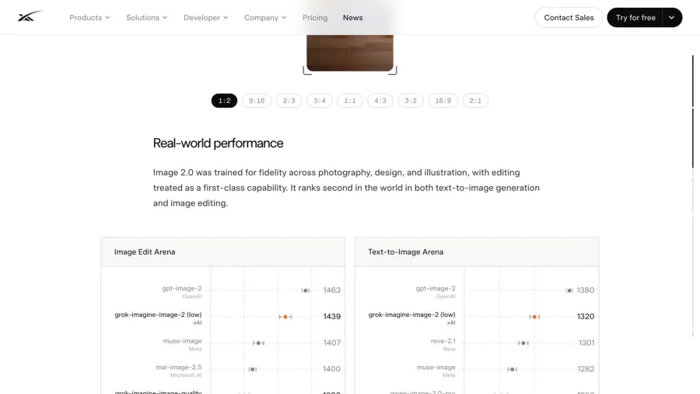Image resolution: width=700 pixels, height=394 pixels.
Task: Select the 2:3 aspect ratio
Action: pyautogui.click(x=289, y=100)
